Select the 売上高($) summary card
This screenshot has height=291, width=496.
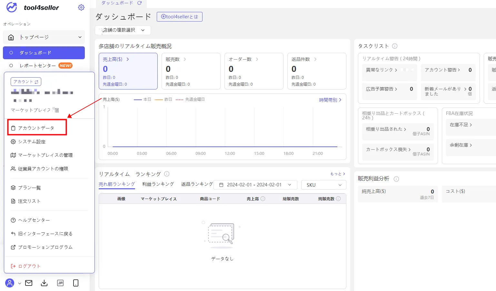coord(128,71)
